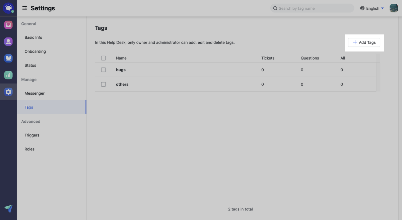Click the search by tag name field
Image resolution: width=402 pixels, height=220 pixels.
[312, 8]
